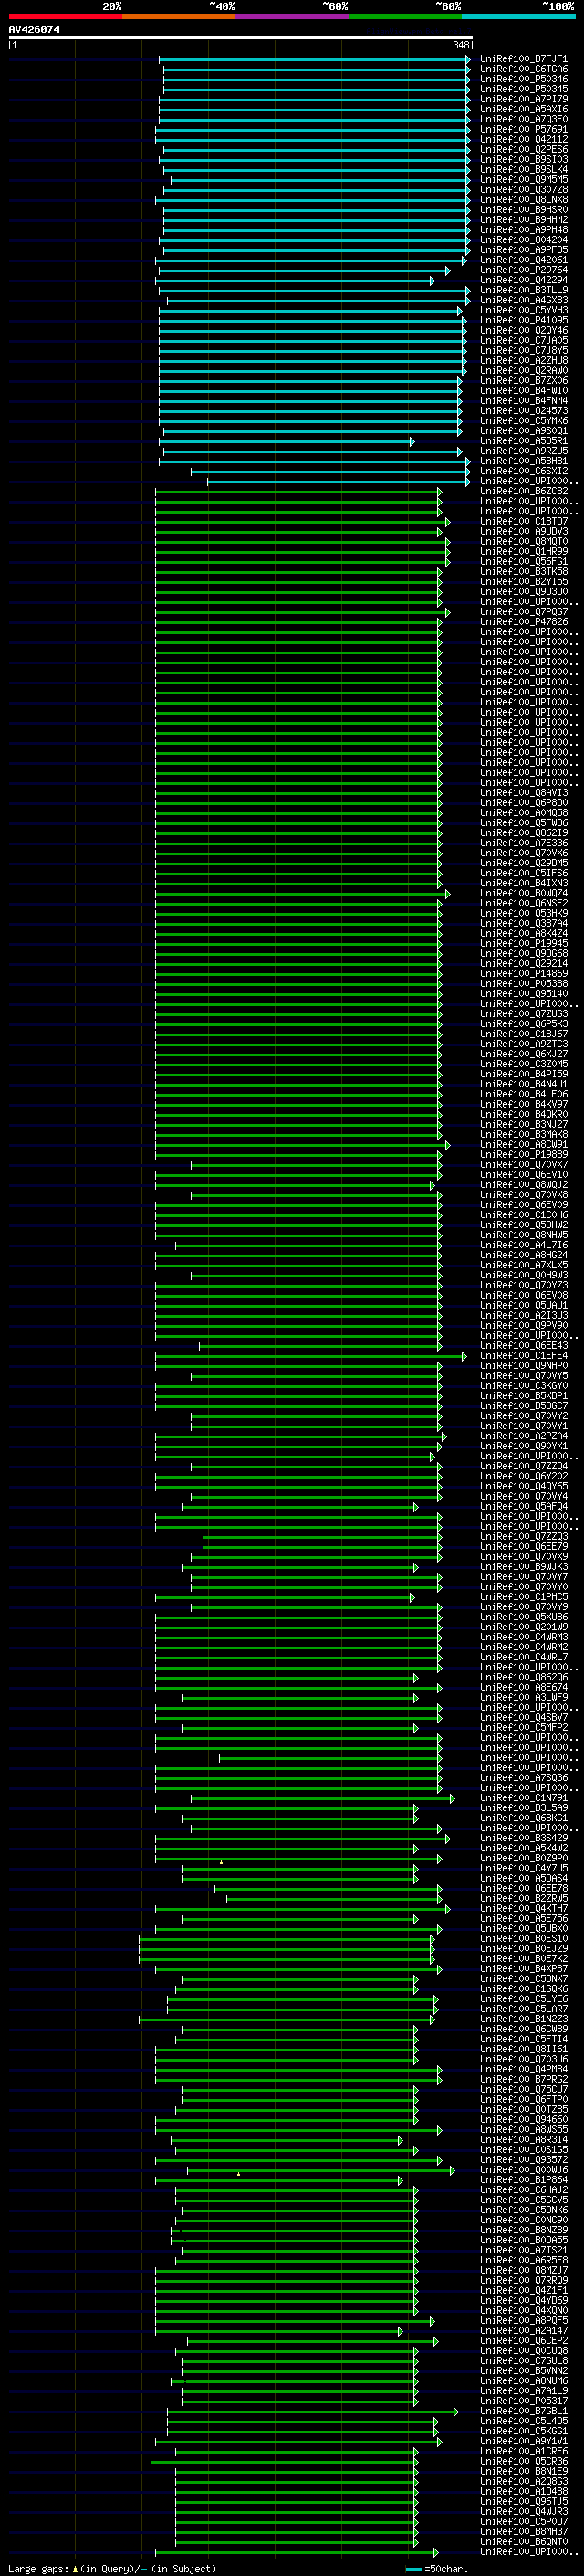Select hit label UniRef100_C1BJ67

(524, 1034)
